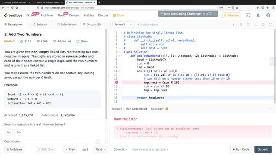276x155 pixels.
Task: Open the browser hamburger menu
Action: point(273,8)
